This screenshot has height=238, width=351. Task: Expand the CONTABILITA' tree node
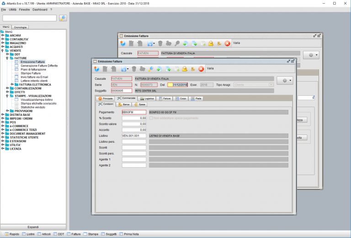pyautogui.click(x=2, y=39)
